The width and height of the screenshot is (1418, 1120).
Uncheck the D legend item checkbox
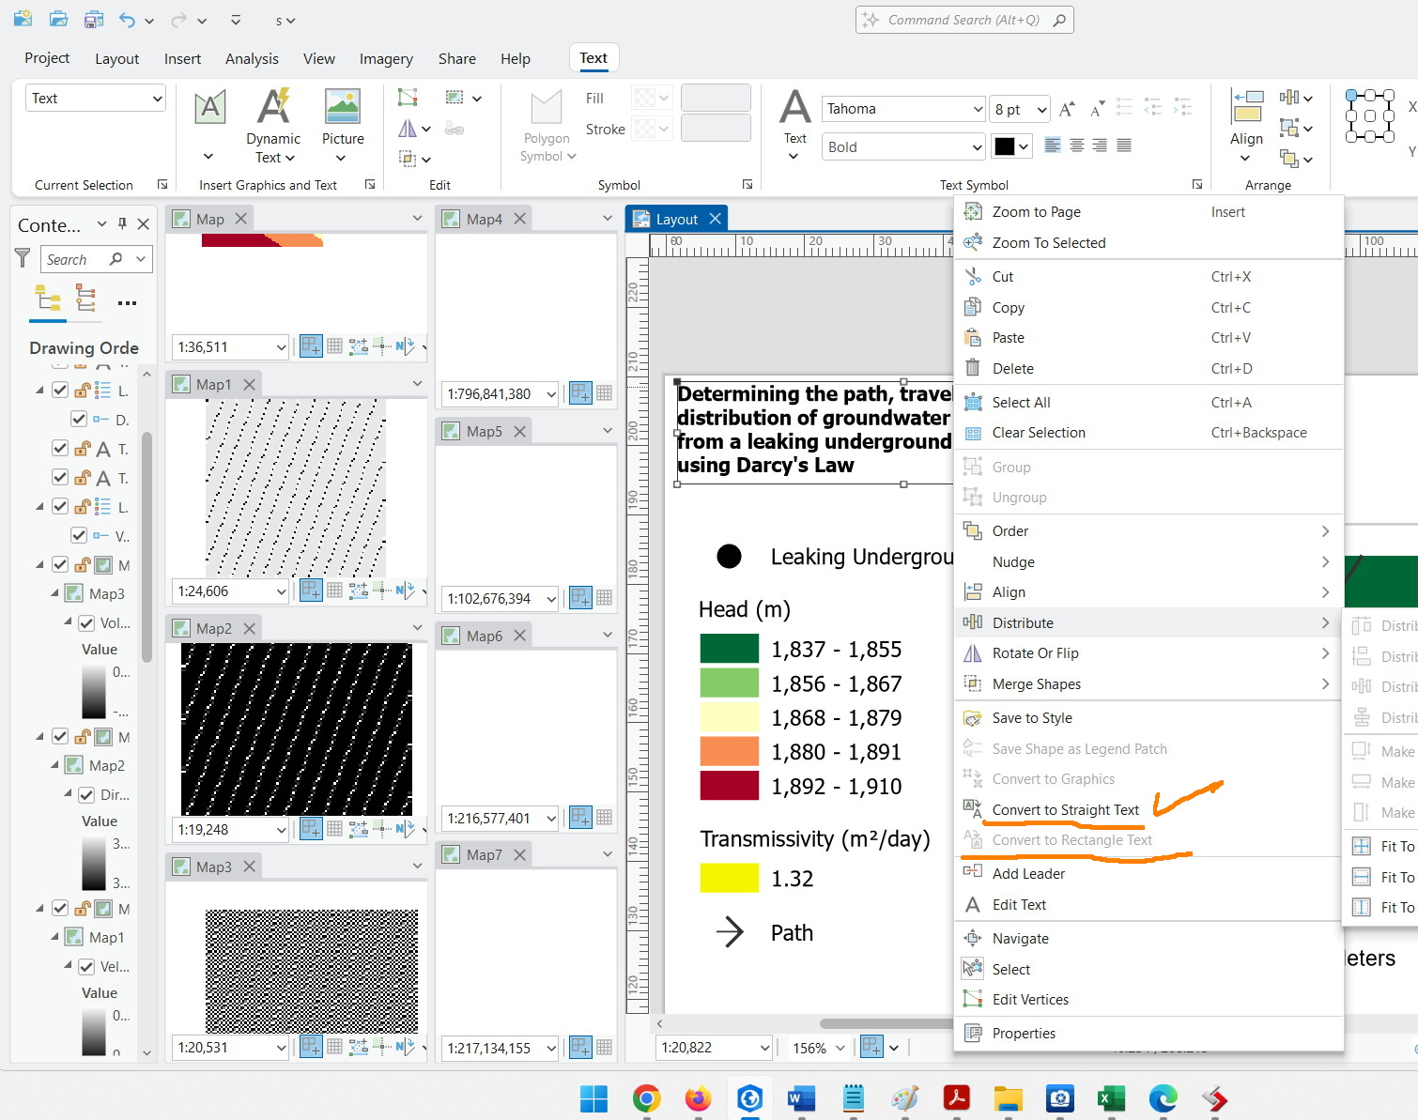(79, 419)
